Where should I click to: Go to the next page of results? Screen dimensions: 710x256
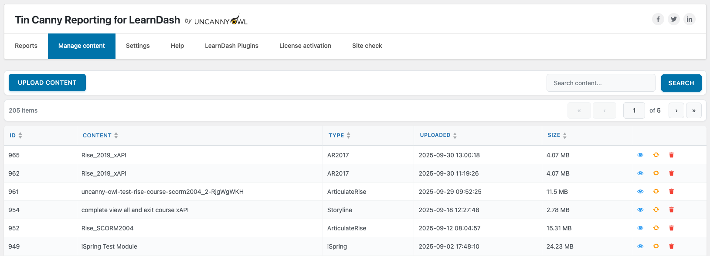coord(676,110)
